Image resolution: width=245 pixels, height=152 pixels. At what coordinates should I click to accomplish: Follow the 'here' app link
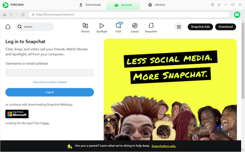click(46, 123)
